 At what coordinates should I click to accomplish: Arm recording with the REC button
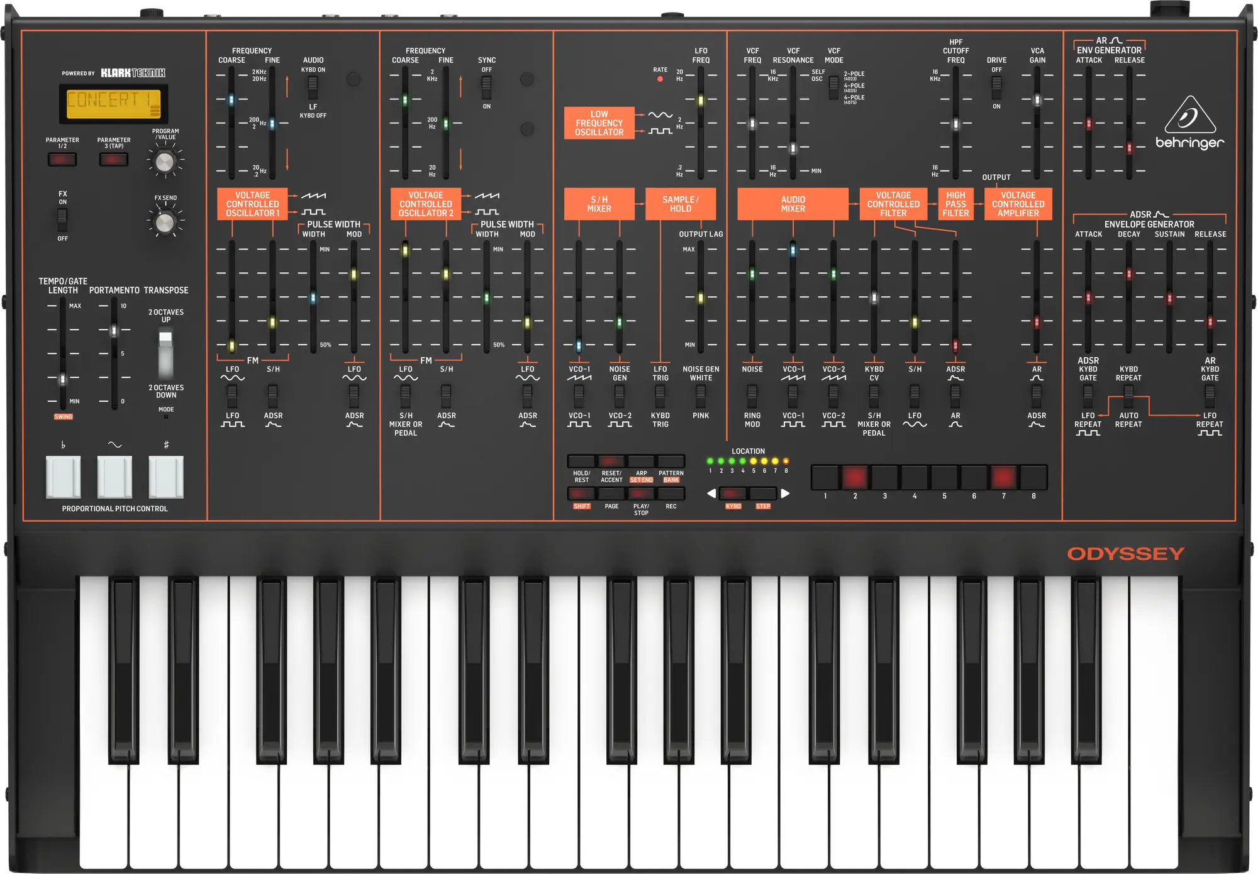pos(671,494)
